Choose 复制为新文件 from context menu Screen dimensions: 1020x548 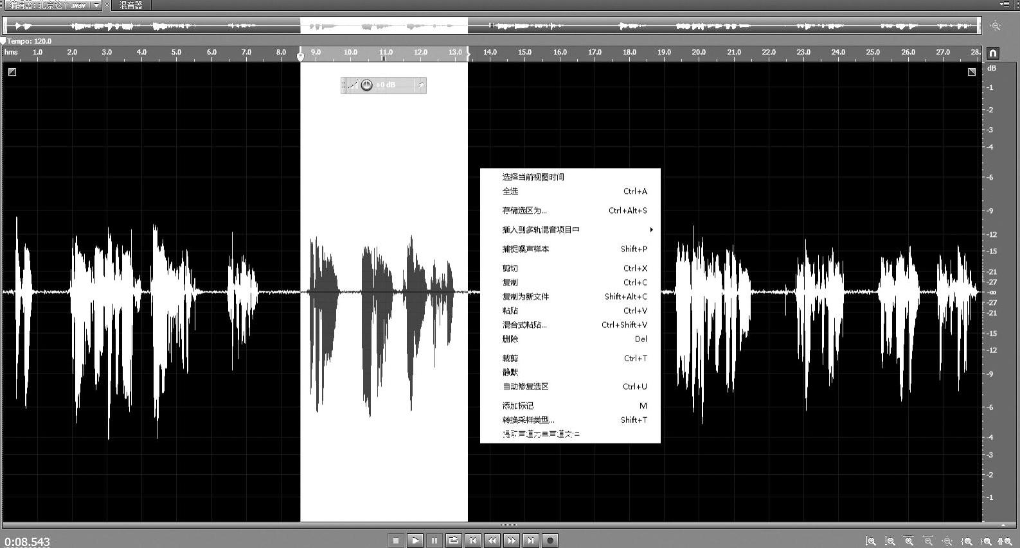[x=570, y=296]
